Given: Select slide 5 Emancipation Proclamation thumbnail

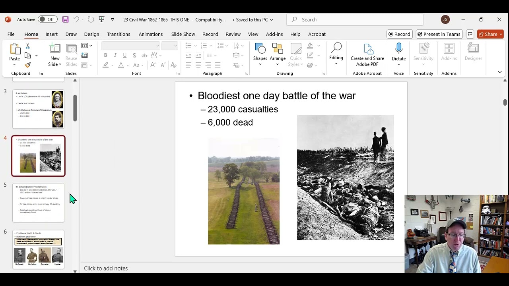Looking at the screenshot, I should pyautogui.click(x=38, y=203).
